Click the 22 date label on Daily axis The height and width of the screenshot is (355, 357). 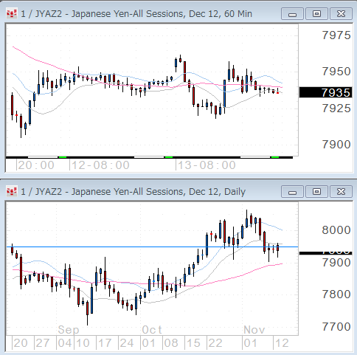click(x=215, y=343)
